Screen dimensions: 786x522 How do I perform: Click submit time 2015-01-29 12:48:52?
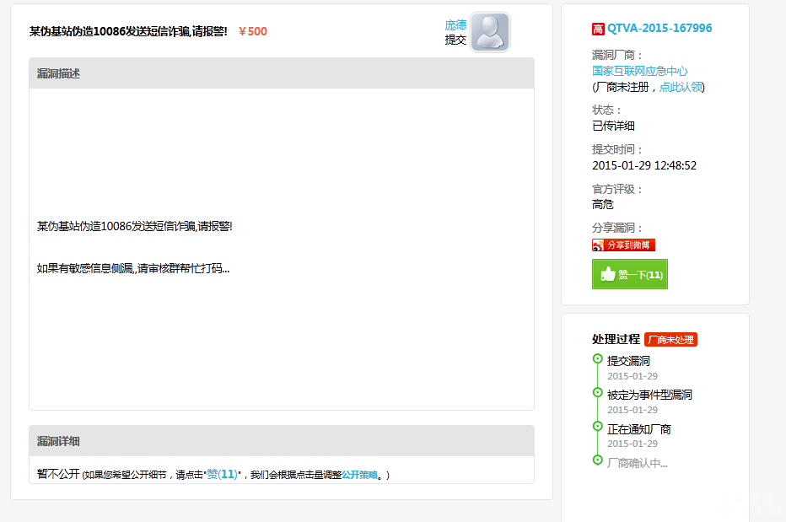click(644, 165)
